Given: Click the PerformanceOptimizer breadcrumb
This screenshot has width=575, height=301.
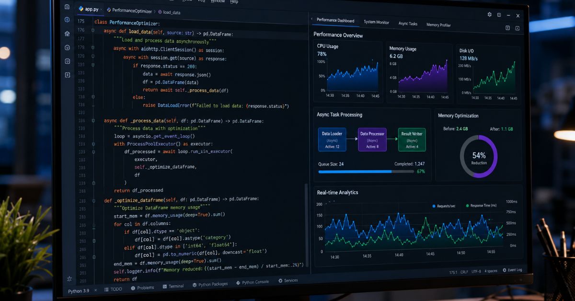Looking at the screenshot, I should point(129,11).
